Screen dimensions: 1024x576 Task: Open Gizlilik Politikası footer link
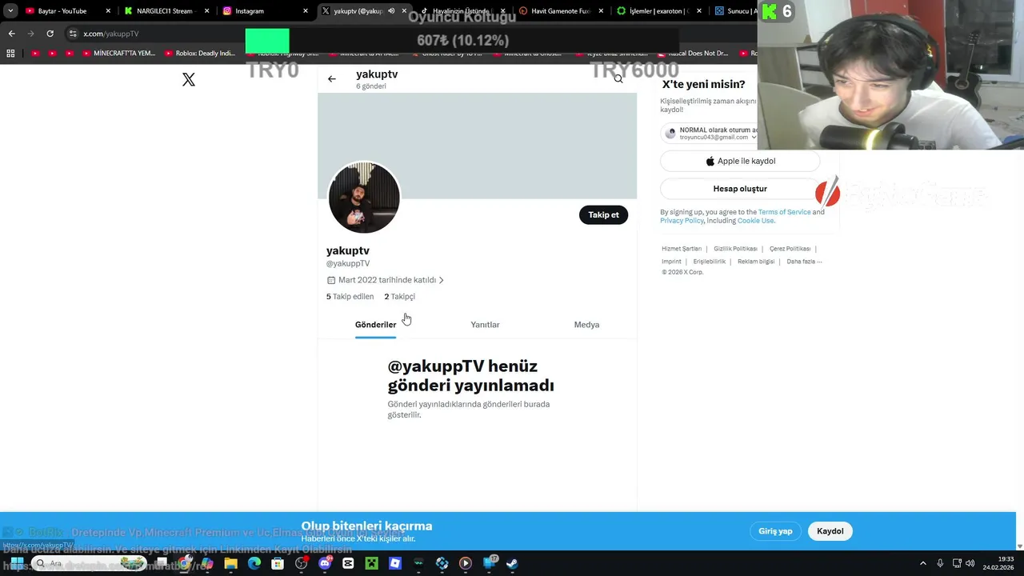[735, 249]
